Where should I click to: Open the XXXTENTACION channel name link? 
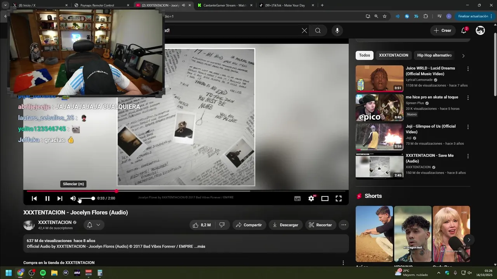55,222
